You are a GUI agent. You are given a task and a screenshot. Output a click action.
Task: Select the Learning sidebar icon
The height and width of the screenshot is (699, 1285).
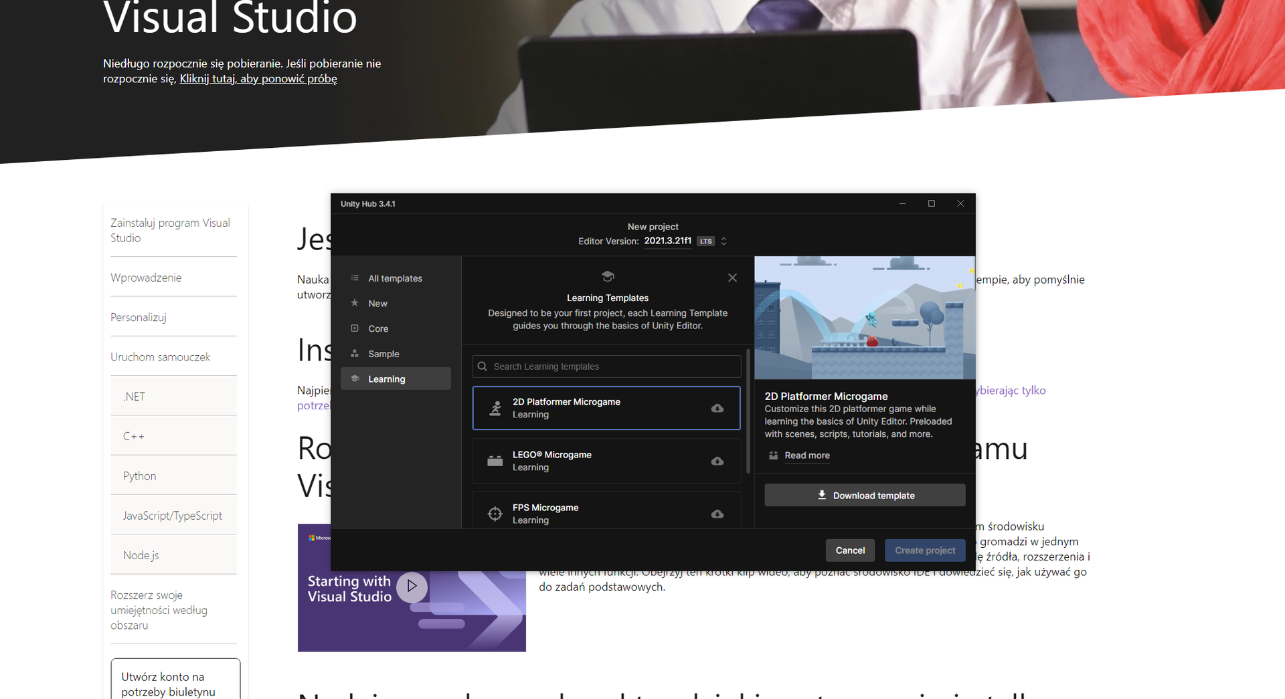(355, 379)
